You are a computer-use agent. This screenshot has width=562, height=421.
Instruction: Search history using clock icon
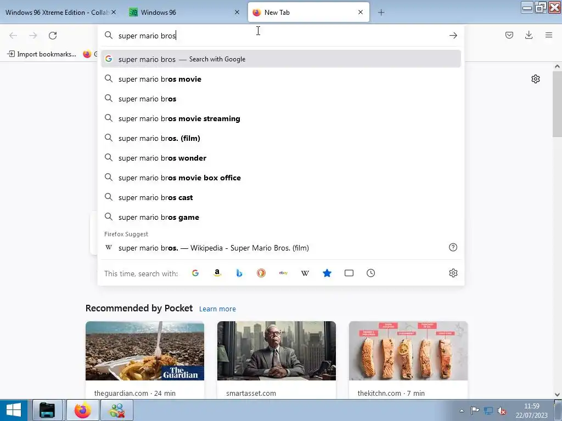[x=371, y=273]
